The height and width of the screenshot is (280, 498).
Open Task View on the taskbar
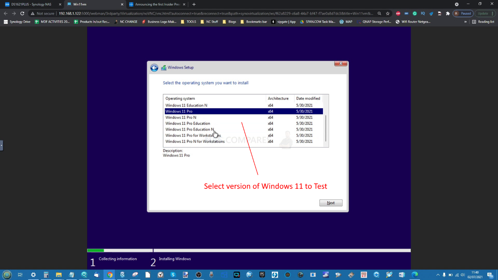[20, 275]
